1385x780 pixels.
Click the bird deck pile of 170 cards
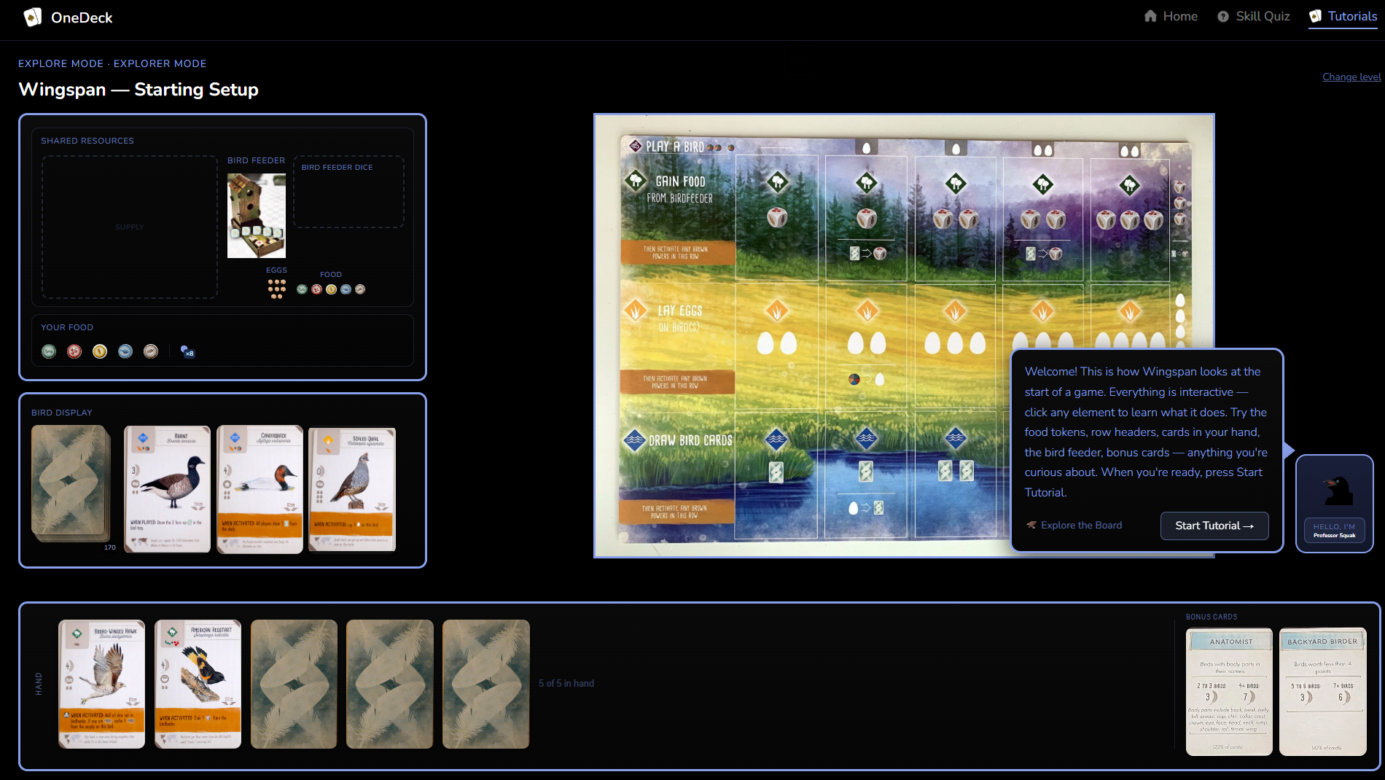pos(71,484)
